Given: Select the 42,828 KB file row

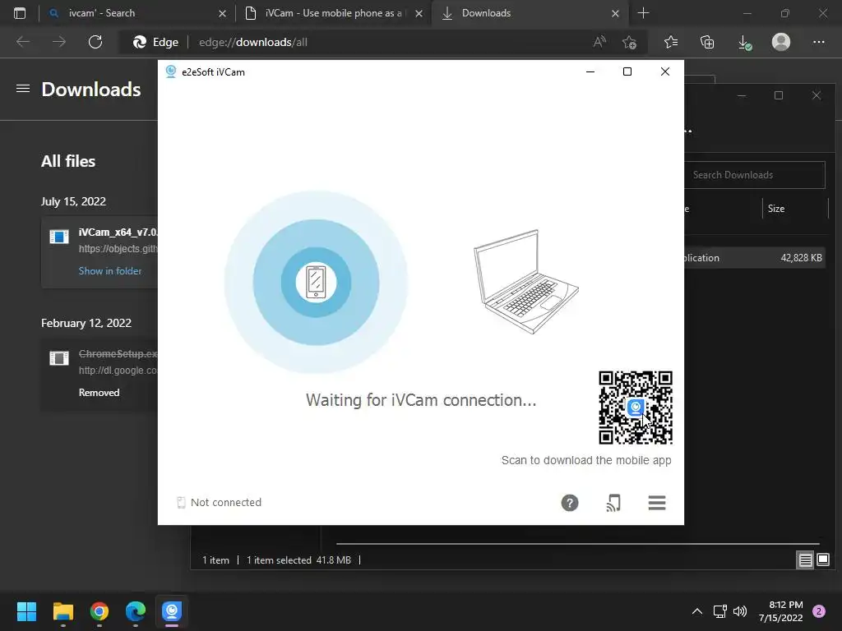Looking at the screenshot, I should coord(755,257).
